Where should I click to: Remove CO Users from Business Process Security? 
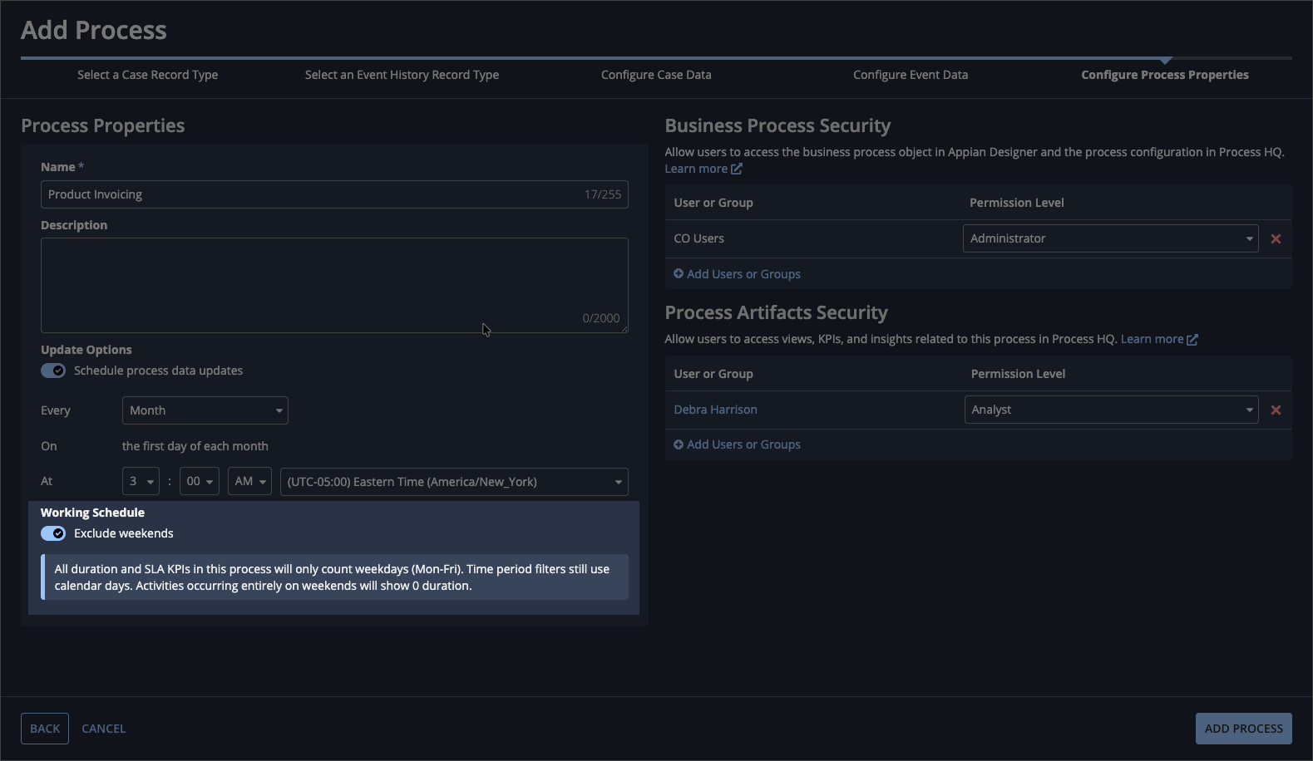(1276, 239)
